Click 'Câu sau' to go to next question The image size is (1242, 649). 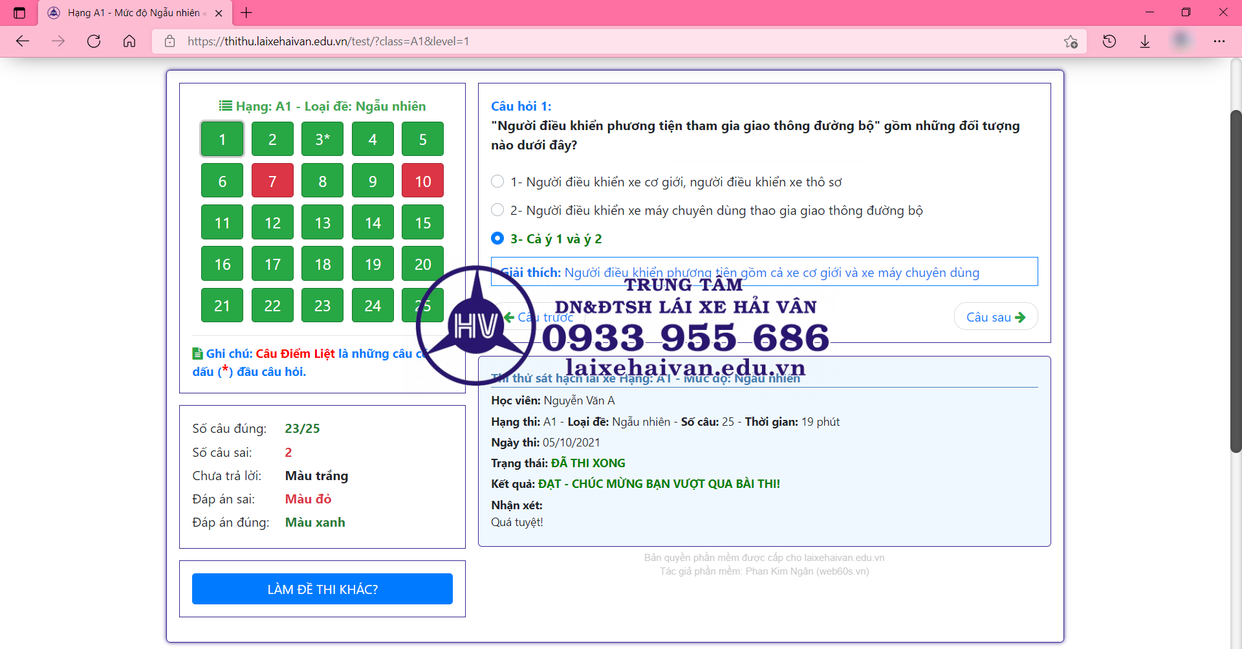coord(996,317)
